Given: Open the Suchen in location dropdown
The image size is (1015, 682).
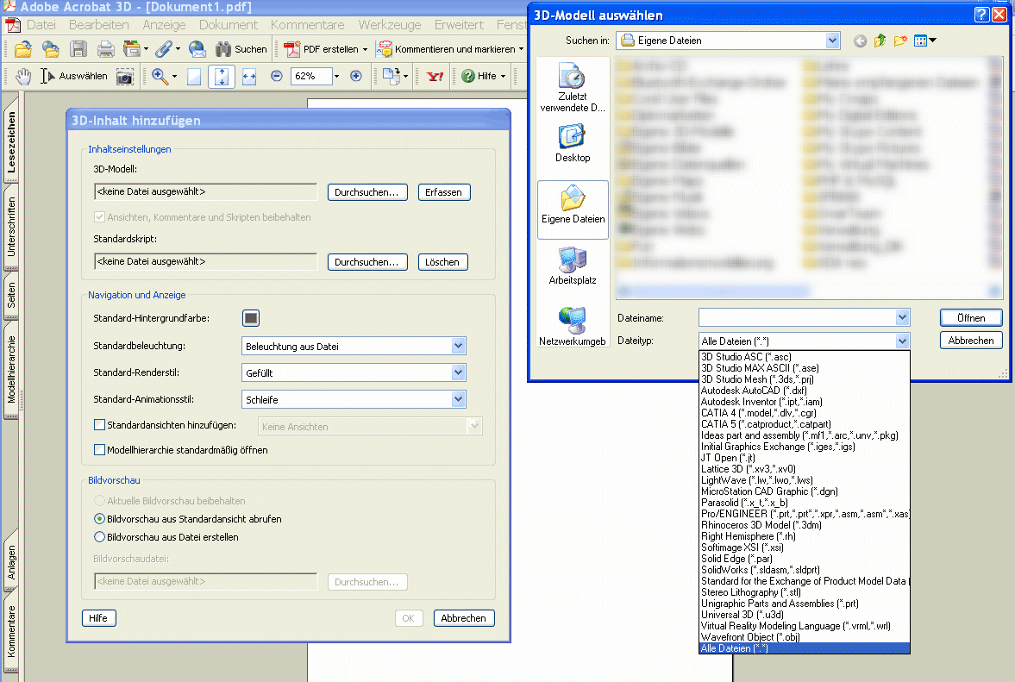Looking at the screenshot, I should [832, 41].
